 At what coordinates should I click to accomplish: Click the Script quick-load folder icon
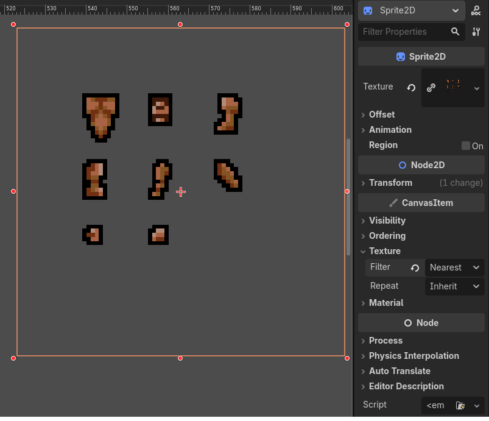(x=460, y=405)
